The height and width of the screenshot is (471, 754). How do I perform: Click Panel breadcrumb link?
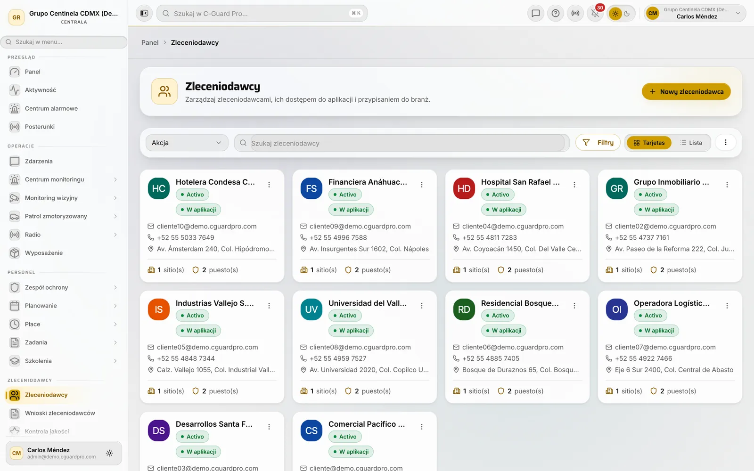point(150,42)
